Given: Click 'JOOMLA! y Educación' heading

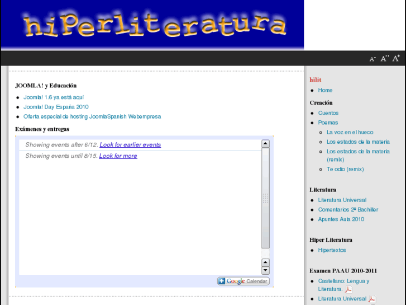Looking at the screenshot, I should pos(46,86).
